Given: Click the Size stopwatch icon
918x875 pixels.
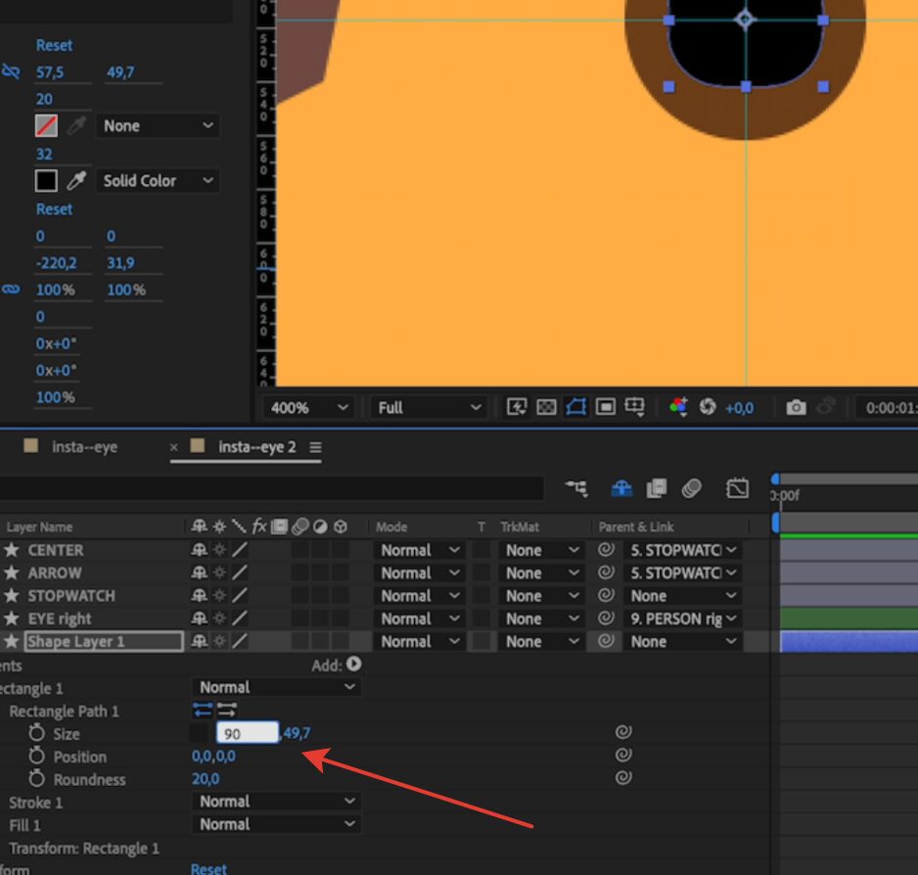Looking at the screenshot, I should coord(37,733).
